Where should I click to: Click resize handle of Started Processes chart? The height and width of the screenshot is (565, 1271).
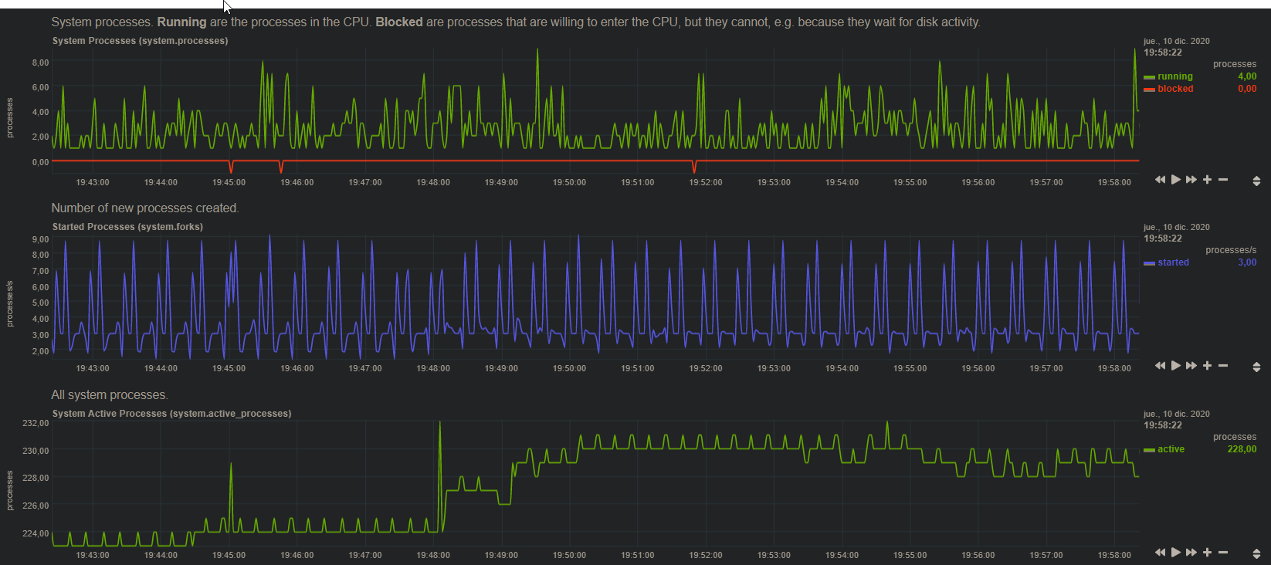click(1256, 367)
